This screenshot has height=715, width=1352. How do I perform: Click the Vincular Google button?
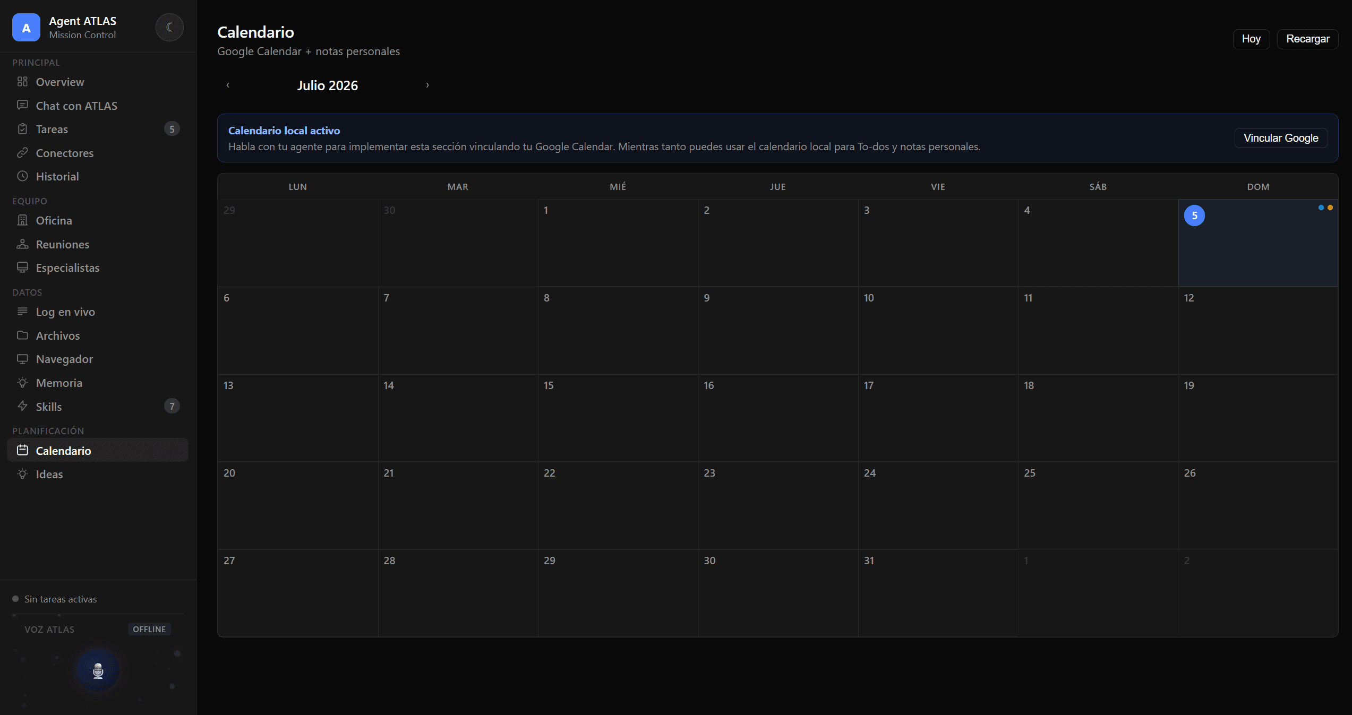(x=1281, y=138)
